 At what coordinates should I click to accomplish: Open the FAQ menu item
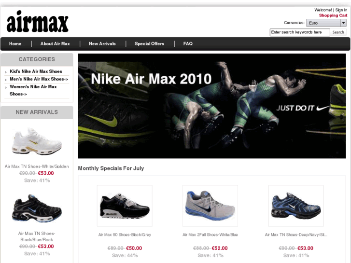pos(188,43)
